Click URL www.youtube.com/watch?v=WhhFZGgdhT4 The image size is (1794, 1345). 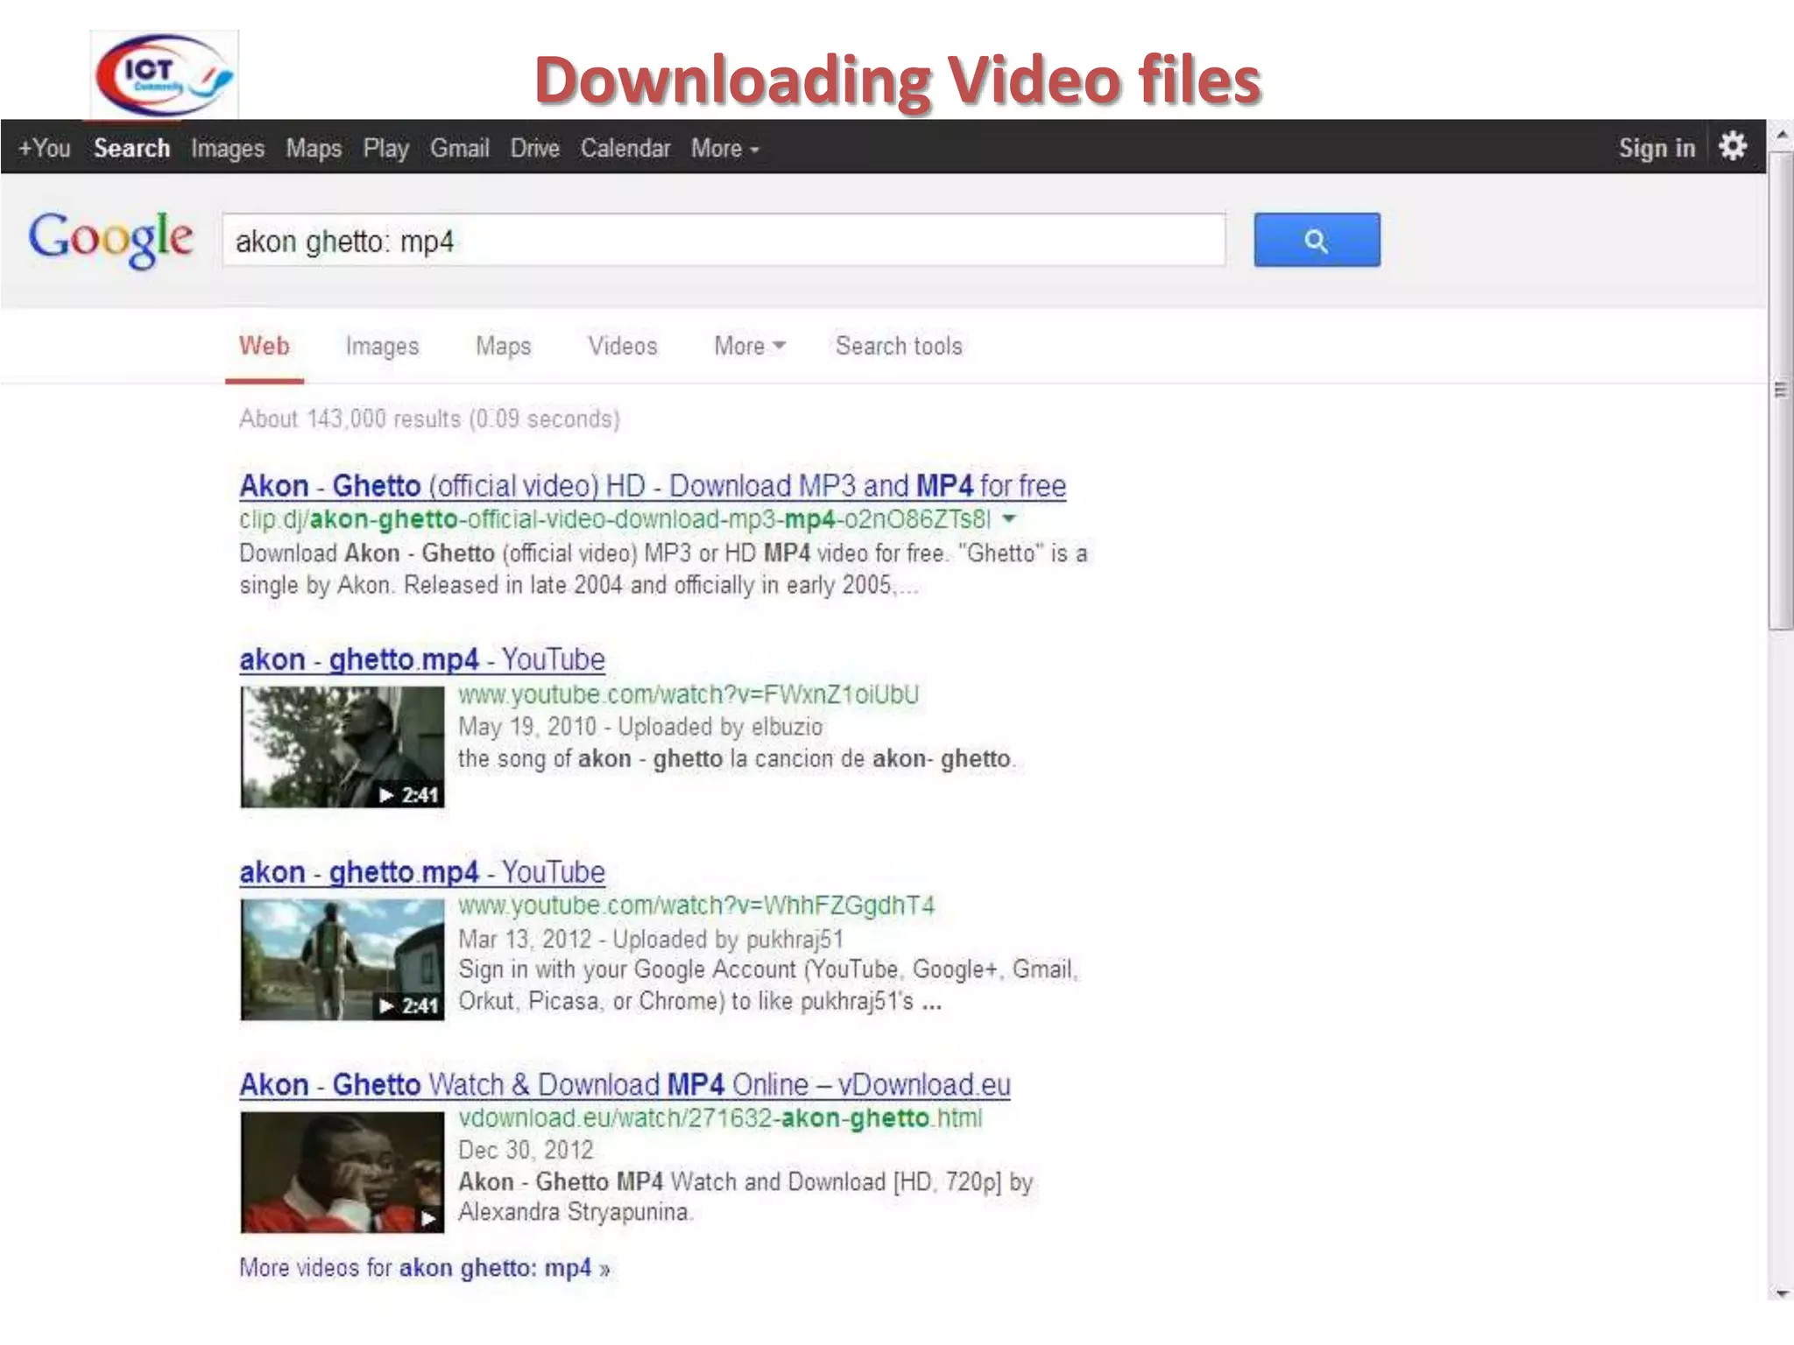[696, 905]
